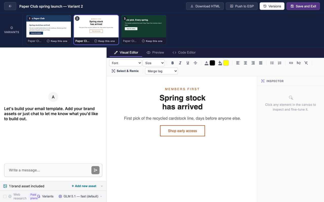Click the Paid plans badge
This screenshot has width=324, height=202.
point(33,196)
